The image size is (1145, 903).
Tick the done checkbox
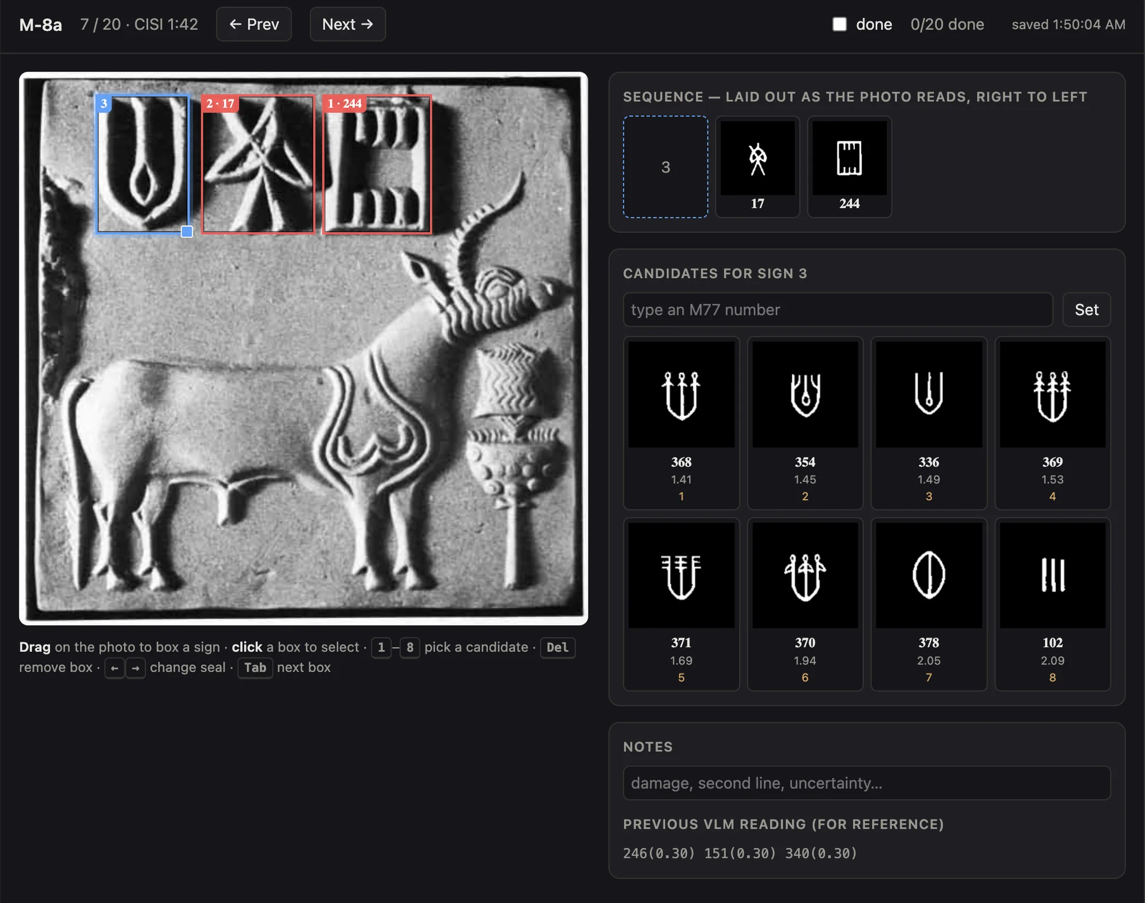(x=839, y=24)
